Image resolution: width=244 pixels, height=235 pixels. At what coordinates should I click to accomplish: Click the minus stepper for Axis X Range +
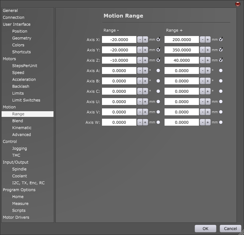coord(202,39)
